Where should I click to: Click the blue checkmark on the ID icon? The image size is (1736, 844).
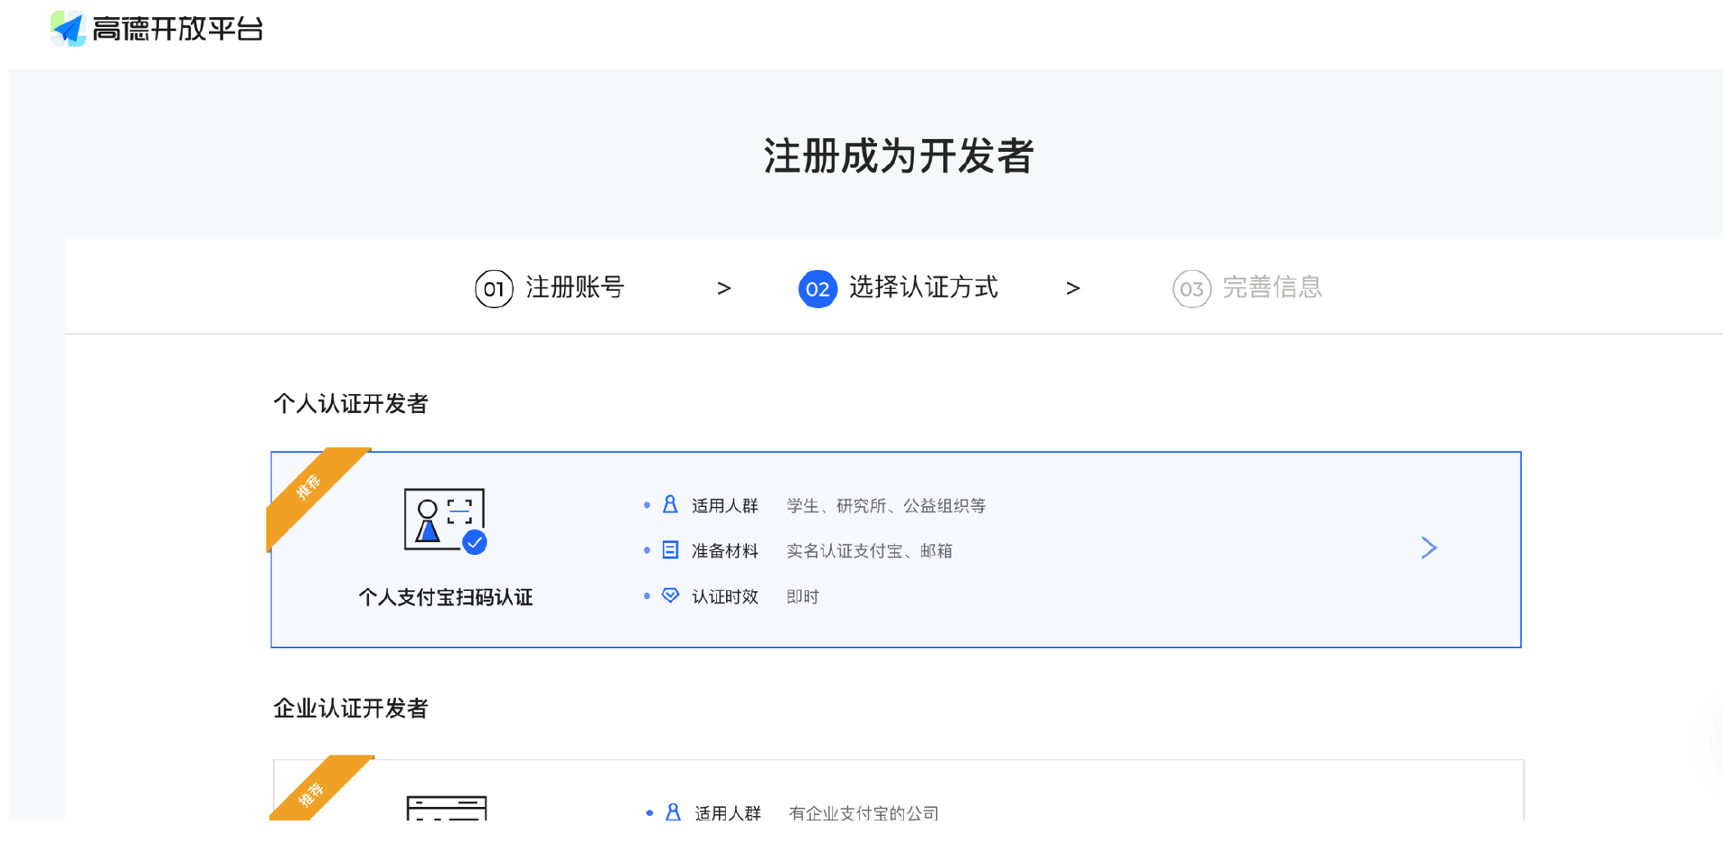pos(475,542)
